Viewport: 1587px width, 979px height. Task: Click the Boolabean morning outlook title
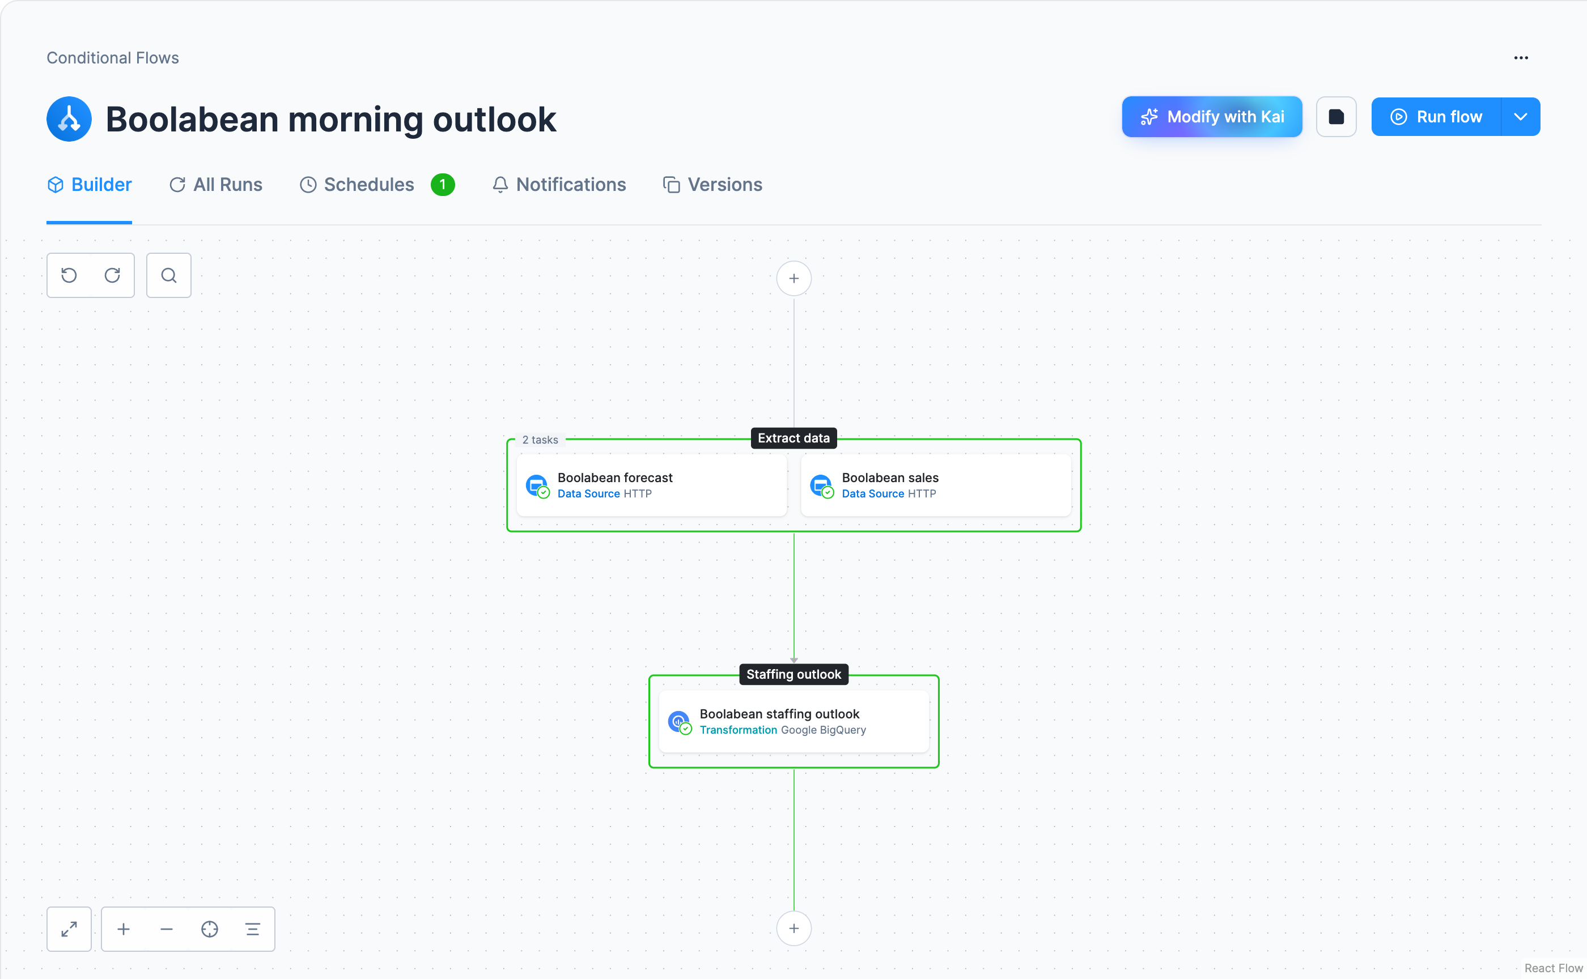[330, 119]
